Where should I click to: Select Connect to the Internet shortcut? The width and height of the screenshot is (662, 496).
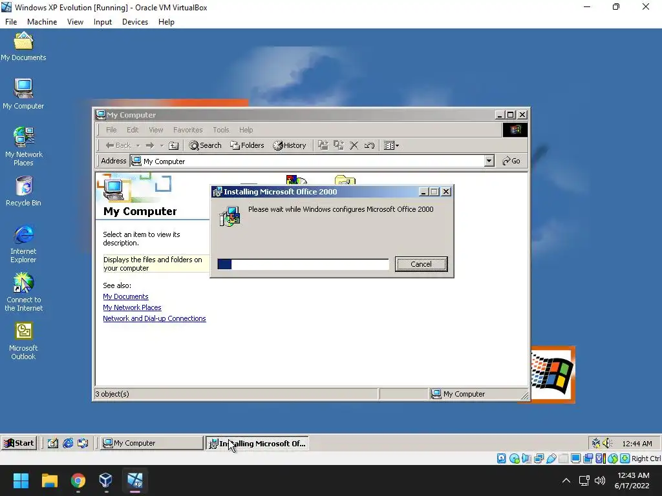click(x=24, y=292)
